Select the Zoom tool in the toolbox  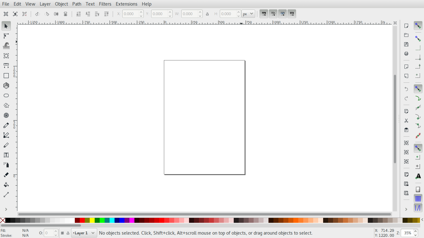pos(6,56)
